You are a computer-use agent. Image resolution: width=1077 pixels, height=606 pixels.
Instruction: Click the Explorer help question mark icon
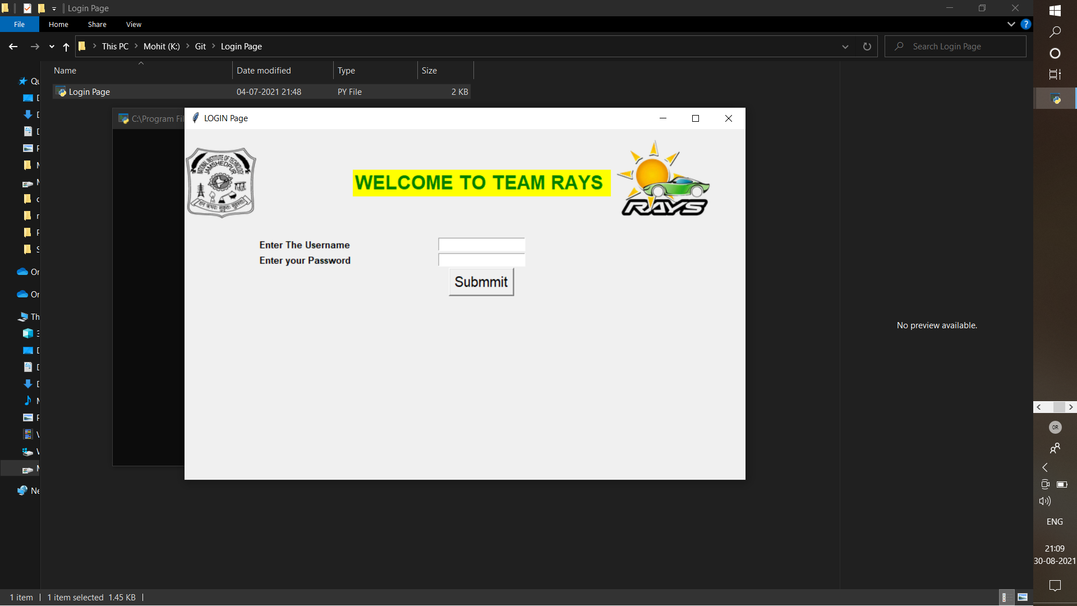point(1026,24)
